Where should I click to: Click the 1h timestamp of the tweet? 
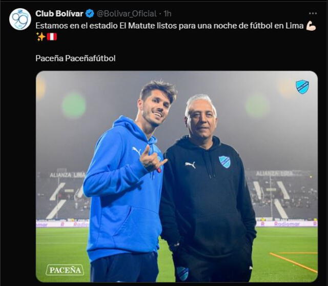tap(167, 14)
